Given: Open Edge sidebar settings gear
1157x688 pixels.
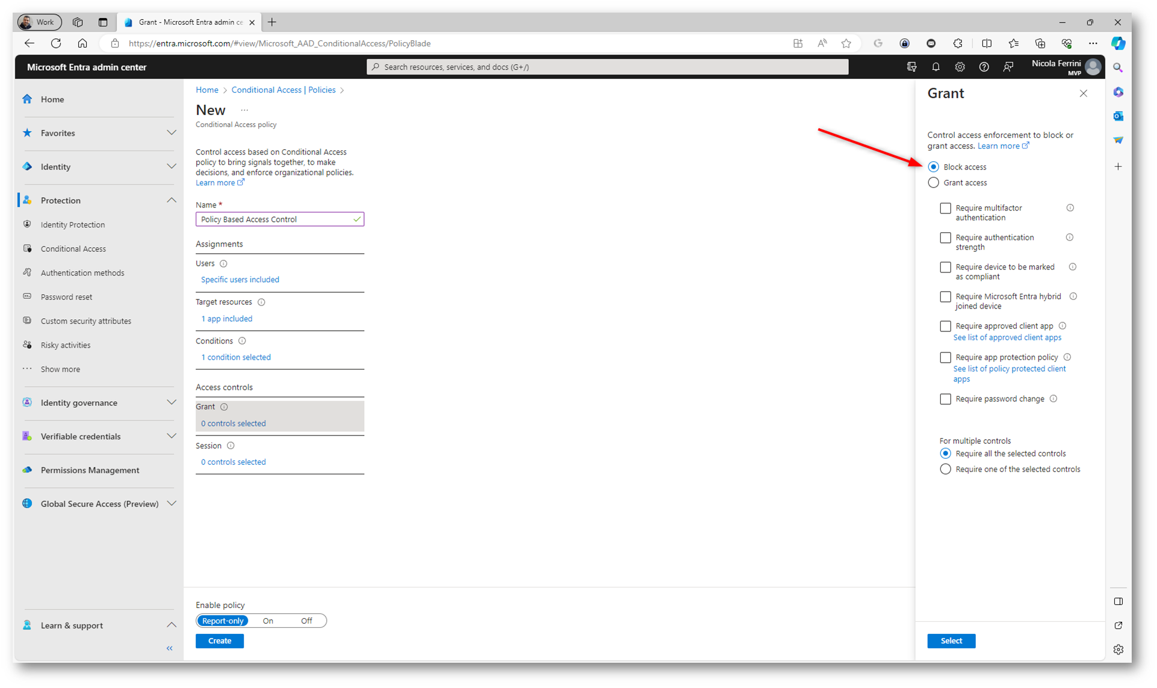Looking at the screenshot, I should point(1118,650).
